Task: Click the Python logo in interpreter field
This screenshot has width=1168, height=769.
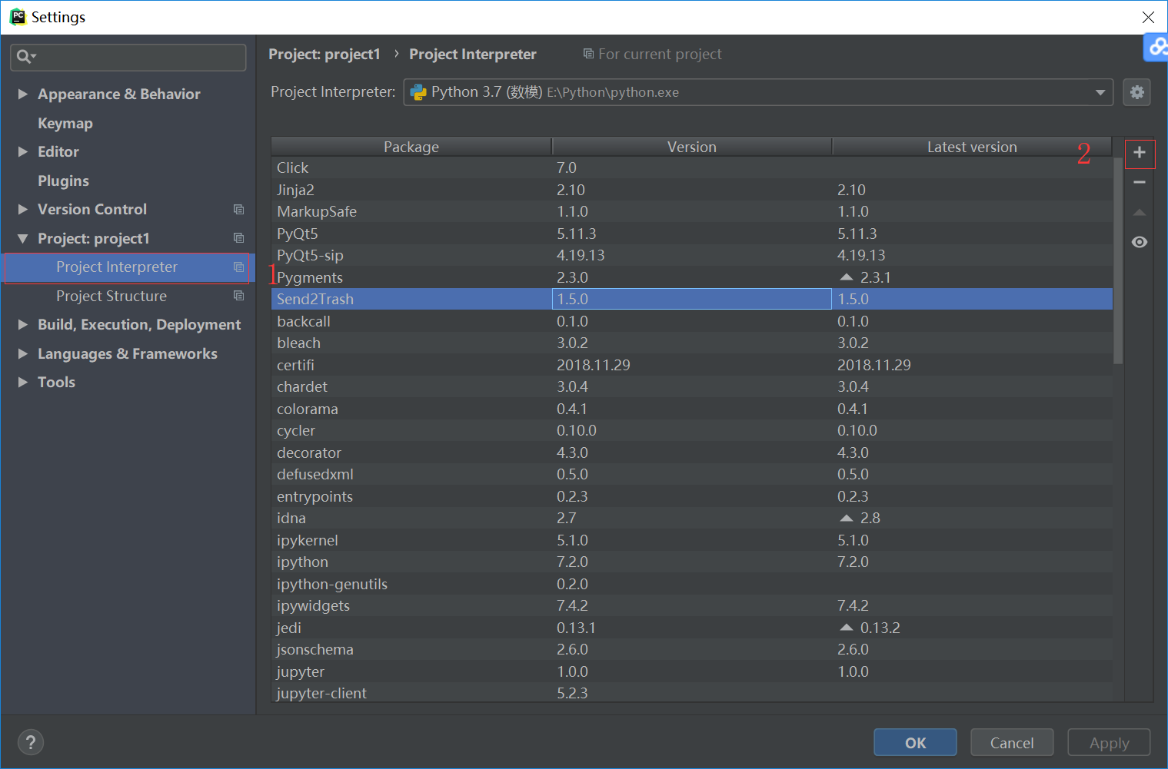Action: pos(418,92)
